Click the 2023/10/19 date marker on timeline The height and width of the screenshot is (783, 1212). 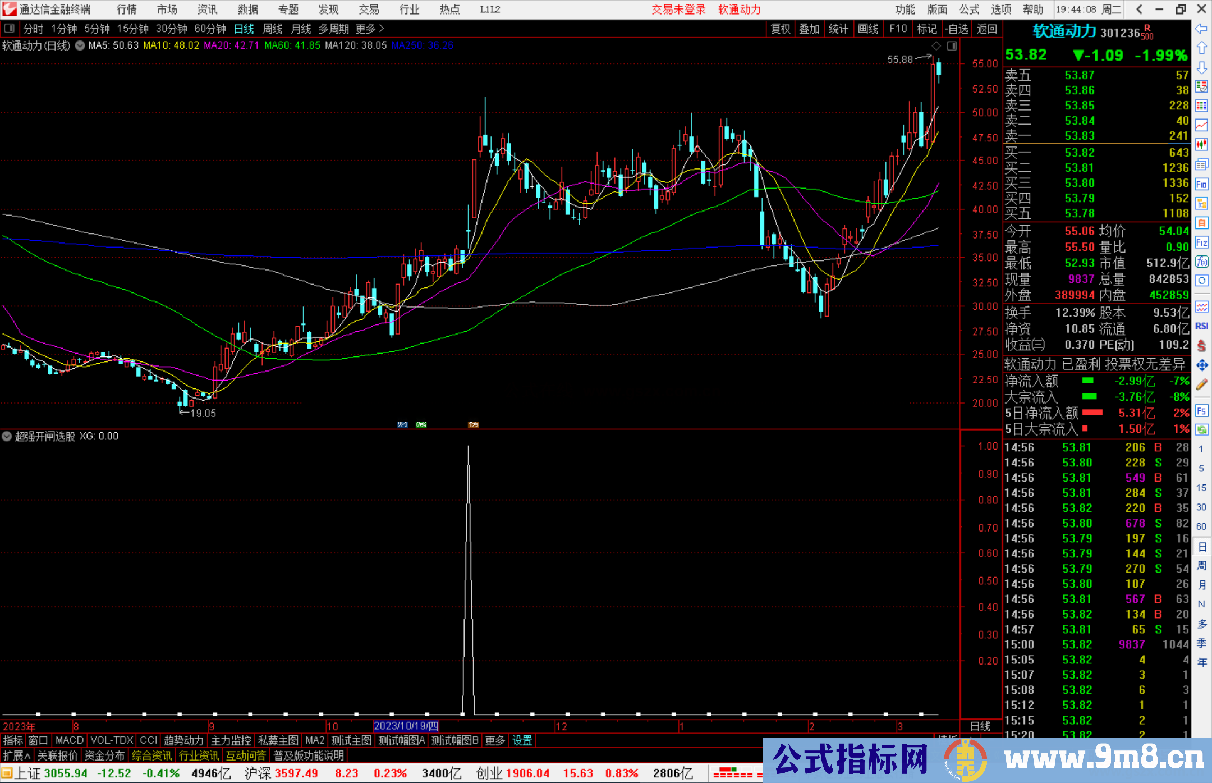pos(406,726)
